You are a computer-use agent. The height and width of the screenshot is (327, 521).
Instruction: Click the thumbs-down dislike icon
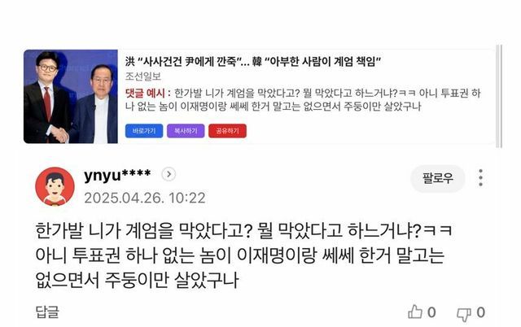click(463, 314)
